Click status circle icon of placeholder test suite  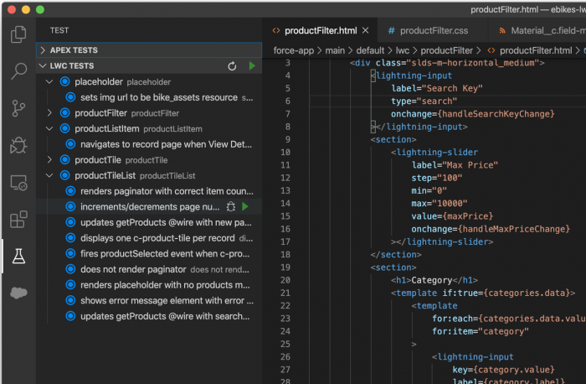click(x=65, y=81)
